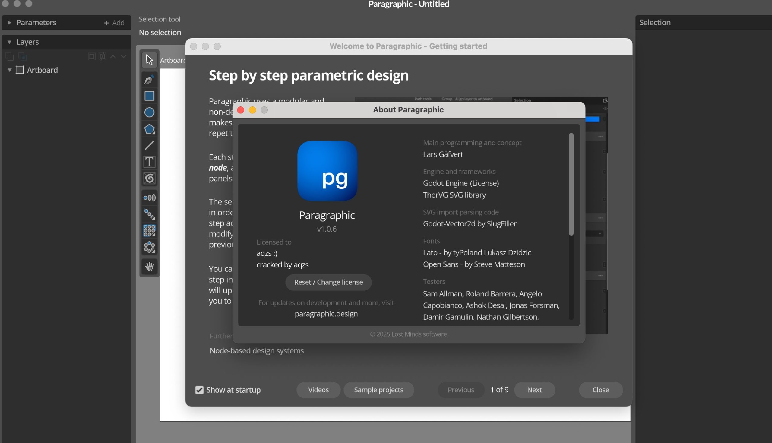Click the 'Licensed to' label
The height and width of the screenshot is (443, 772).
pos(274,242)
